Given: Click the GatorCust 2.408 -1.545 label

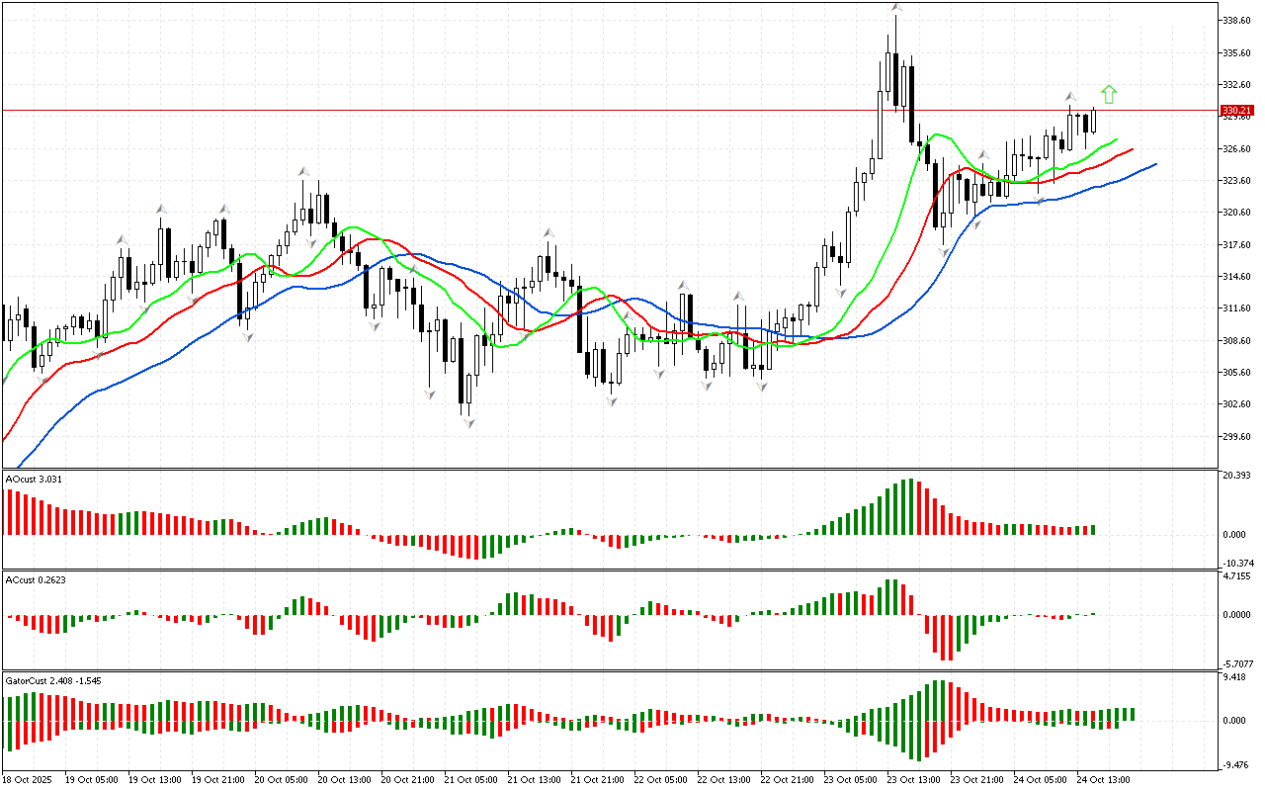Looking at the screenshot, I should 53,680.
